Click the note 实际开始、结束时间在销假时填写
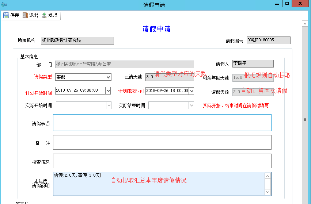The height and width of the screenshot is (204, 311). 236,105
